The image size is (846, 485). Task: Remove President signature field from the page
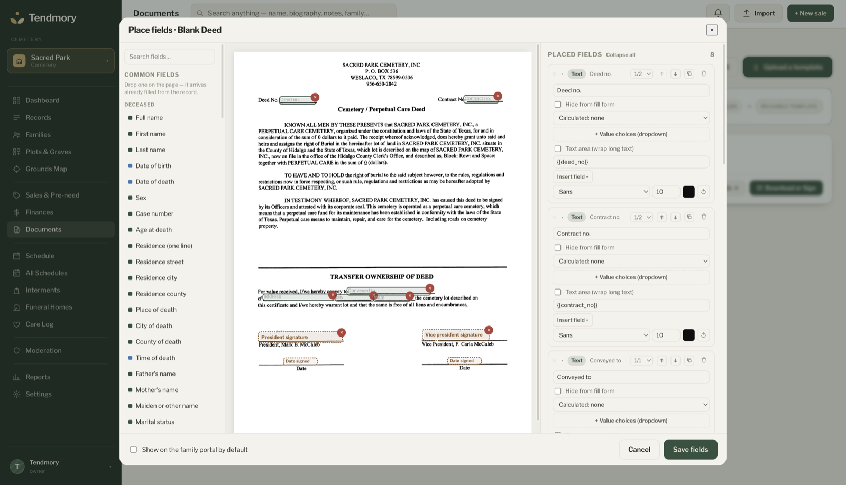pos(342,332)
